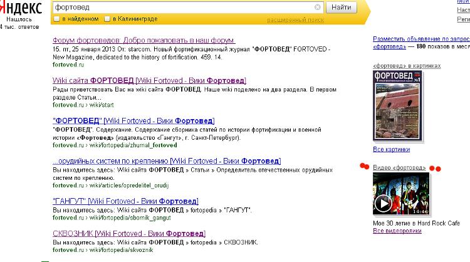Click the wiki/fortopedia/sbornik_gangut path link
This screenshot has height=262, width=470.
(x=130, y=217)
